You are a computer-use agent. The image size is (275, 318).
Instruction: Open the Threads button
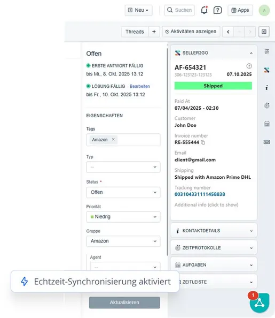pyautogui.click(x=135, y=32)
